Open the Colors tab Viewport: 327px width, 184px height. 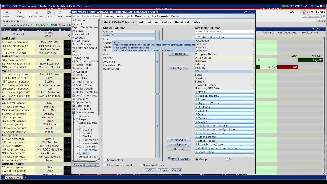[x=167, y=22]
